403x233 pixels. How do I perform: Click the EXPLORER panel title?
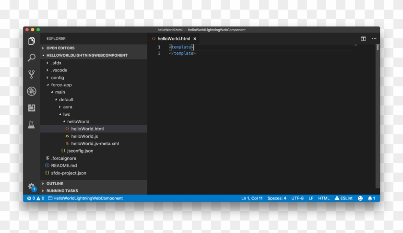coord(56,38)
